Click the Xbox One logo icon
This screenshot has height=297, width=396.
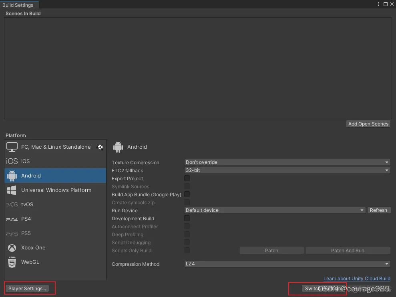[x=12, y=248]
